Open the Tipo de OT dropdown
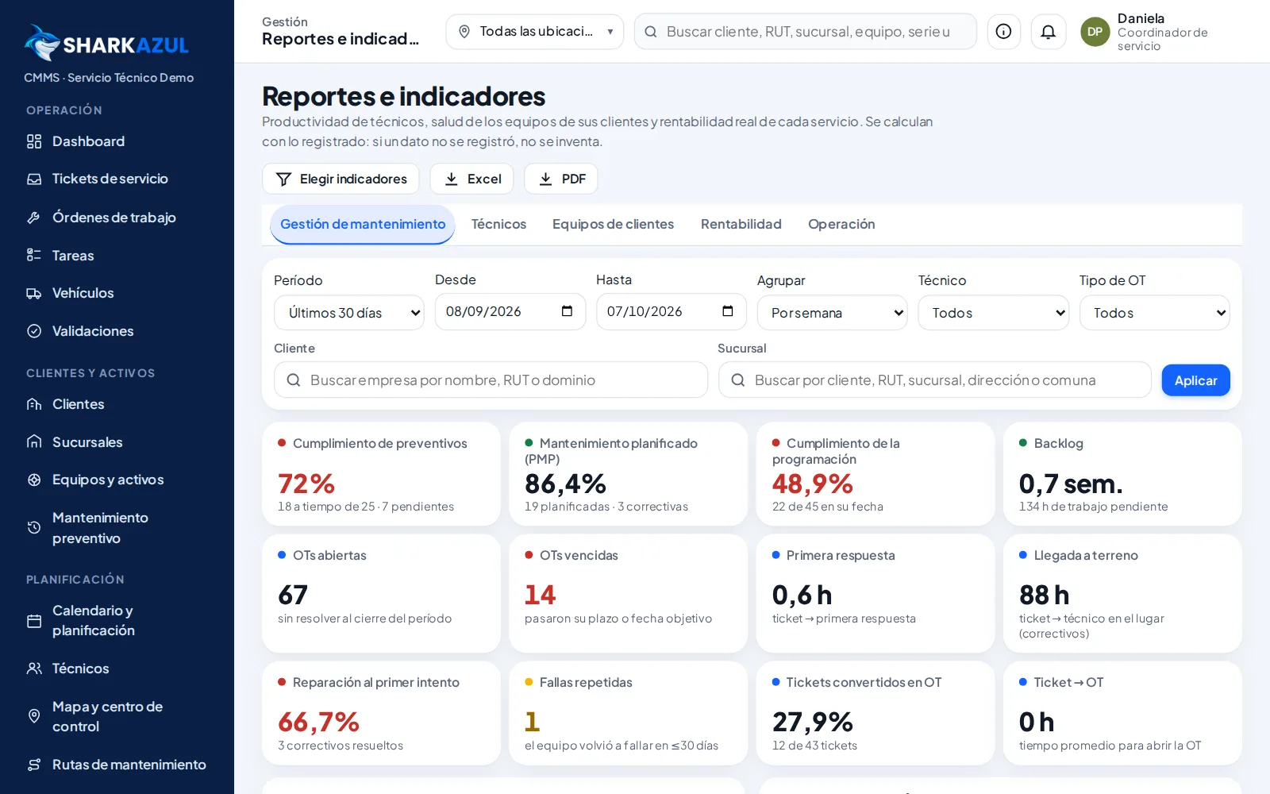This screenshot has height=794, width=1270. (1154, 313)
